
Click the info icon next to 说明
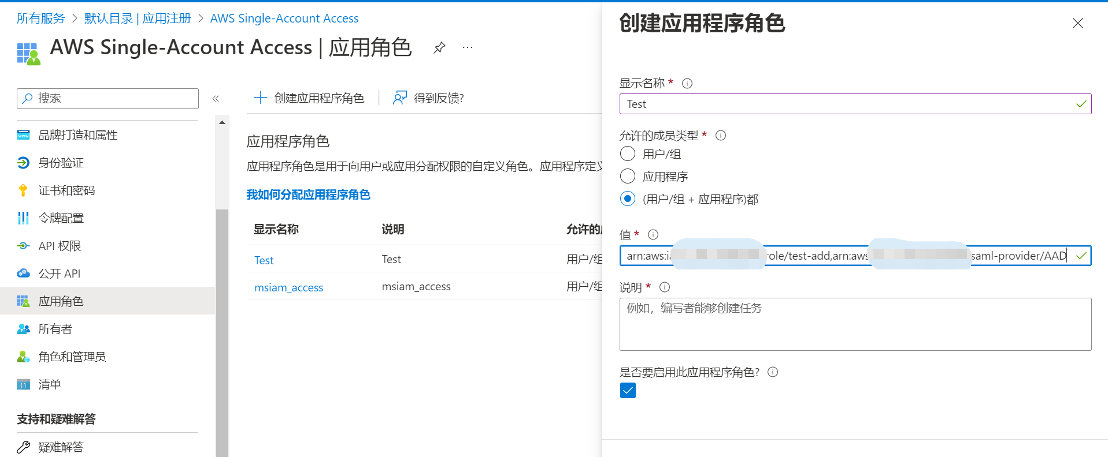tap(665, 287)
